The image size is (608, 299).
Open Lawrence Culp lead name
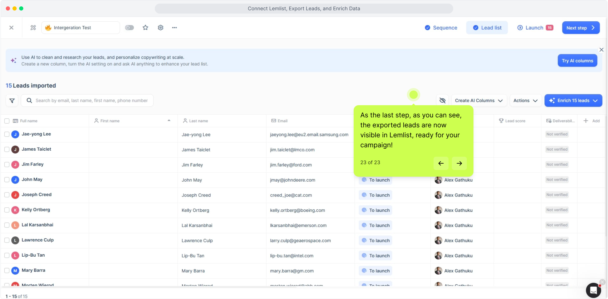click(x=38, y=240)
